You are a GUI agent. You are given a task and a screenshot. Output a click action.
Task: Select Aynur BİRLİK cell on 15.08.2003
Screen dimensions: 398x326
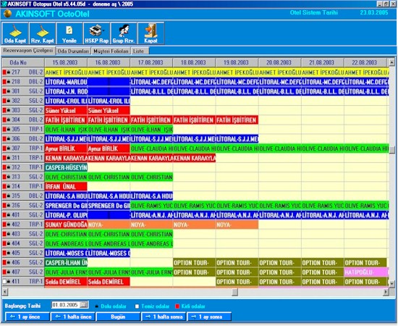66,149
